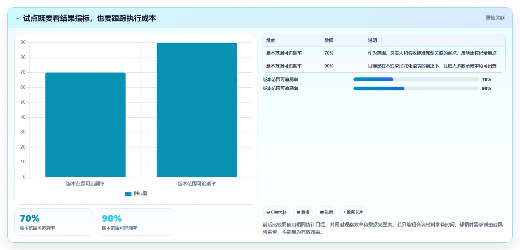The image size is (520, 250).
Task: Click x-axis label under the 90 bar
Action: [197, 184]
